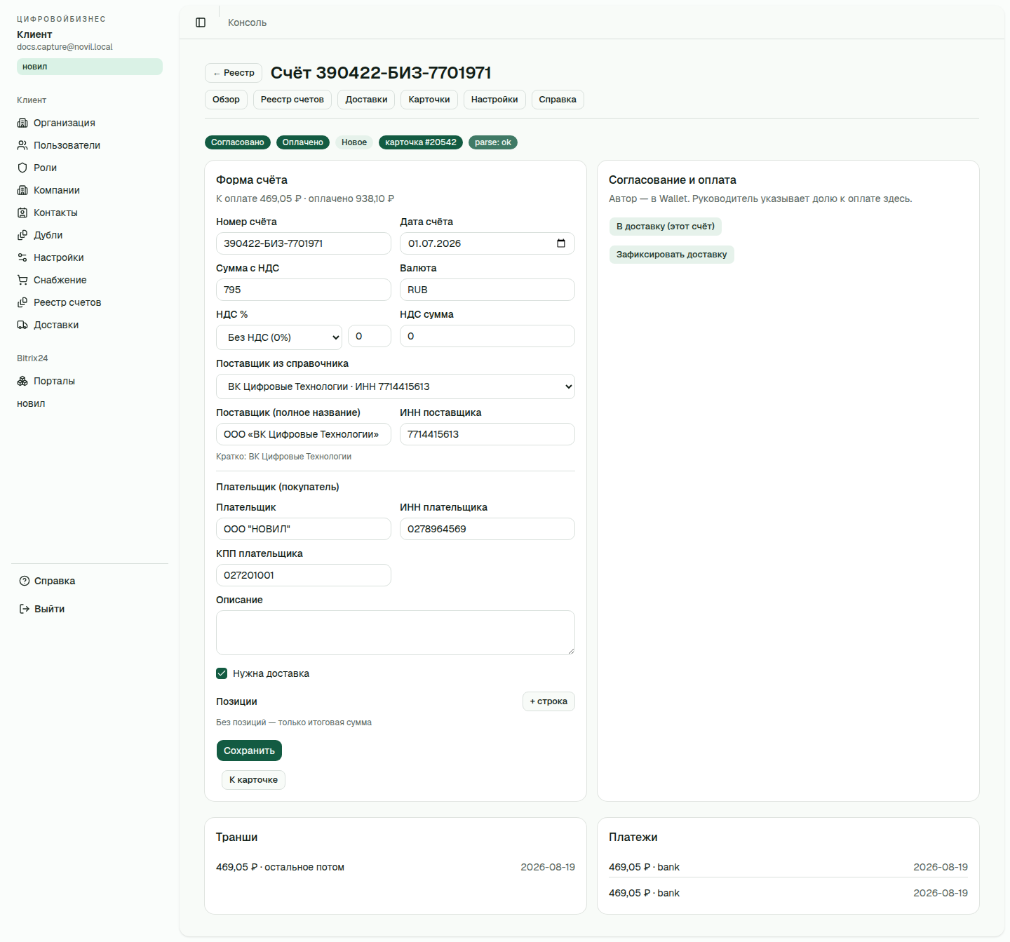
Task: Open the НДС % dropdown
Action: click(279, 337)
